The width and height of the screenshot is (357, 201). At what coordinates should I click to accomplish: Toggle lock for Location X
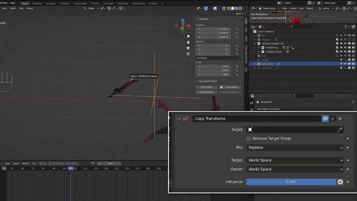(237, 29)
